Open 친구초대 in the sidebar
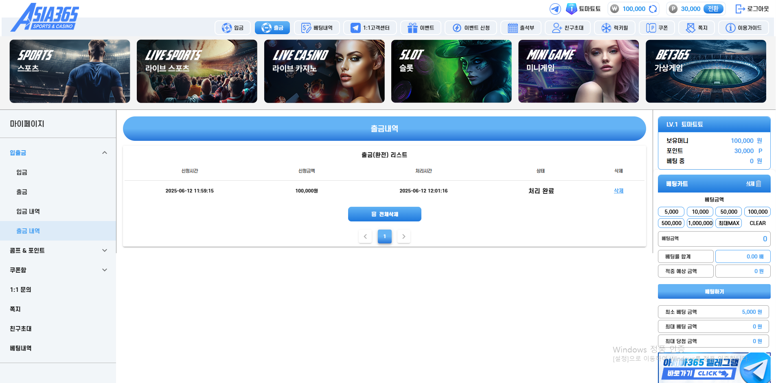The height and width of the screenshot is (383, 776). point(58,328)
